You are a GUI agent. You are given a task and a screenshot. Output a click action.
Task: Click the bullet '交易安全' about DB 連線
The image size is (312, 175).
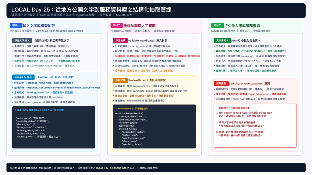[248, 46]
